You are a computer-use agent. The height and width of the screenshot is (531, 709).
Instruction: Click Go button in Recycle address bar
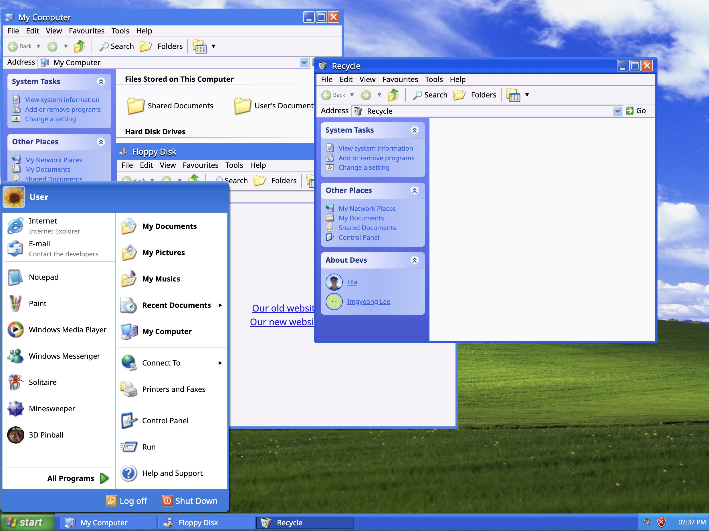[x=636, y=111]
